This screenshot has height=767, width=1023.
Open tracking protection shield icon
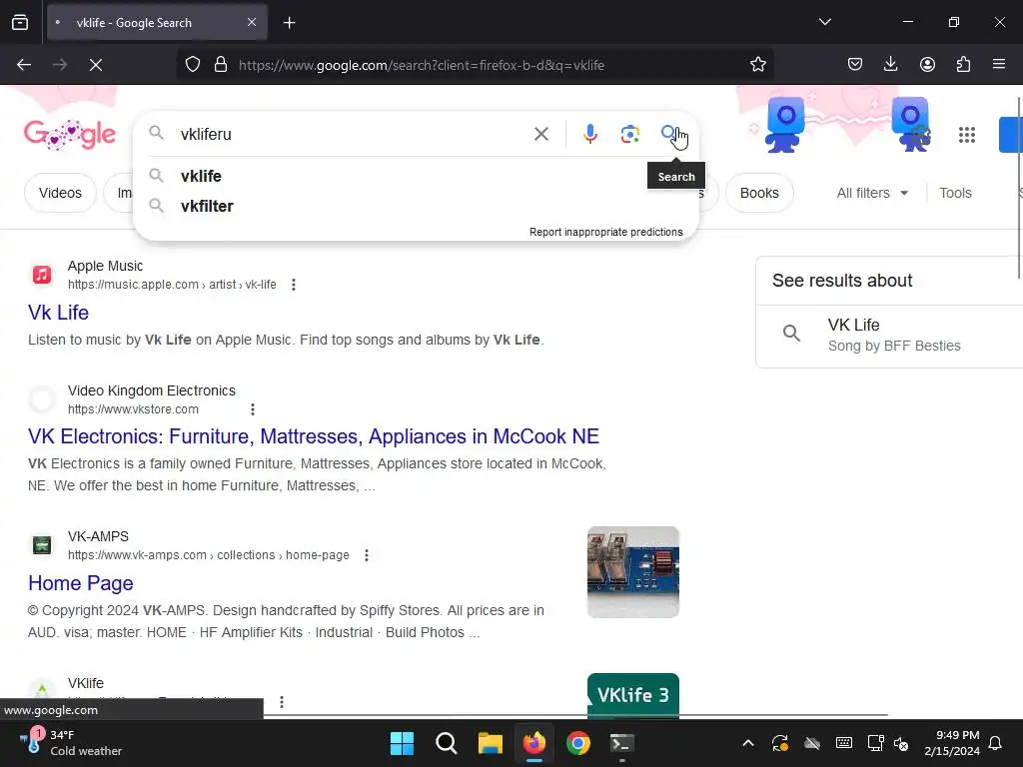[193, 65]
